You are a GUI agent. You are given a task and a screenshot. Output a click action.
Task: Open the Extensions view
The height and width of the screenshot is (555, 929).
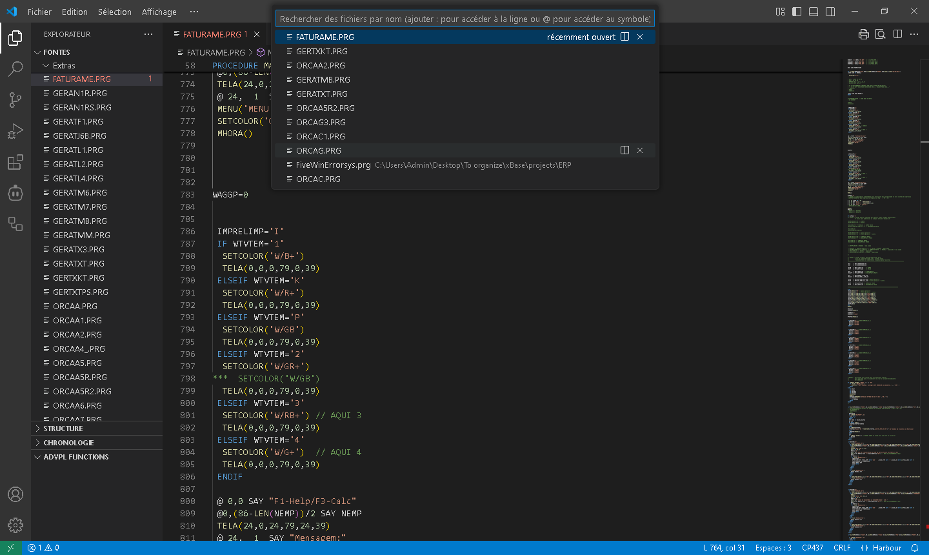point(15,162)
